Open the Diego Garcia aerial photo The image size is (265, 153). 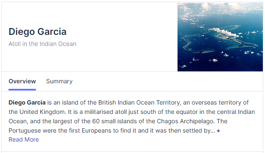220,37
